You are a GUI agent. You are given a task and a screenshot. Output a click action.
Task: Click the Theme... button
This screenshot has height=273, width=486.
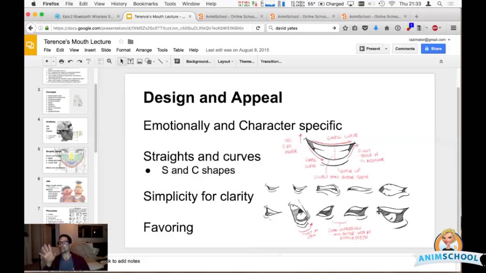[x=247, y=61]
